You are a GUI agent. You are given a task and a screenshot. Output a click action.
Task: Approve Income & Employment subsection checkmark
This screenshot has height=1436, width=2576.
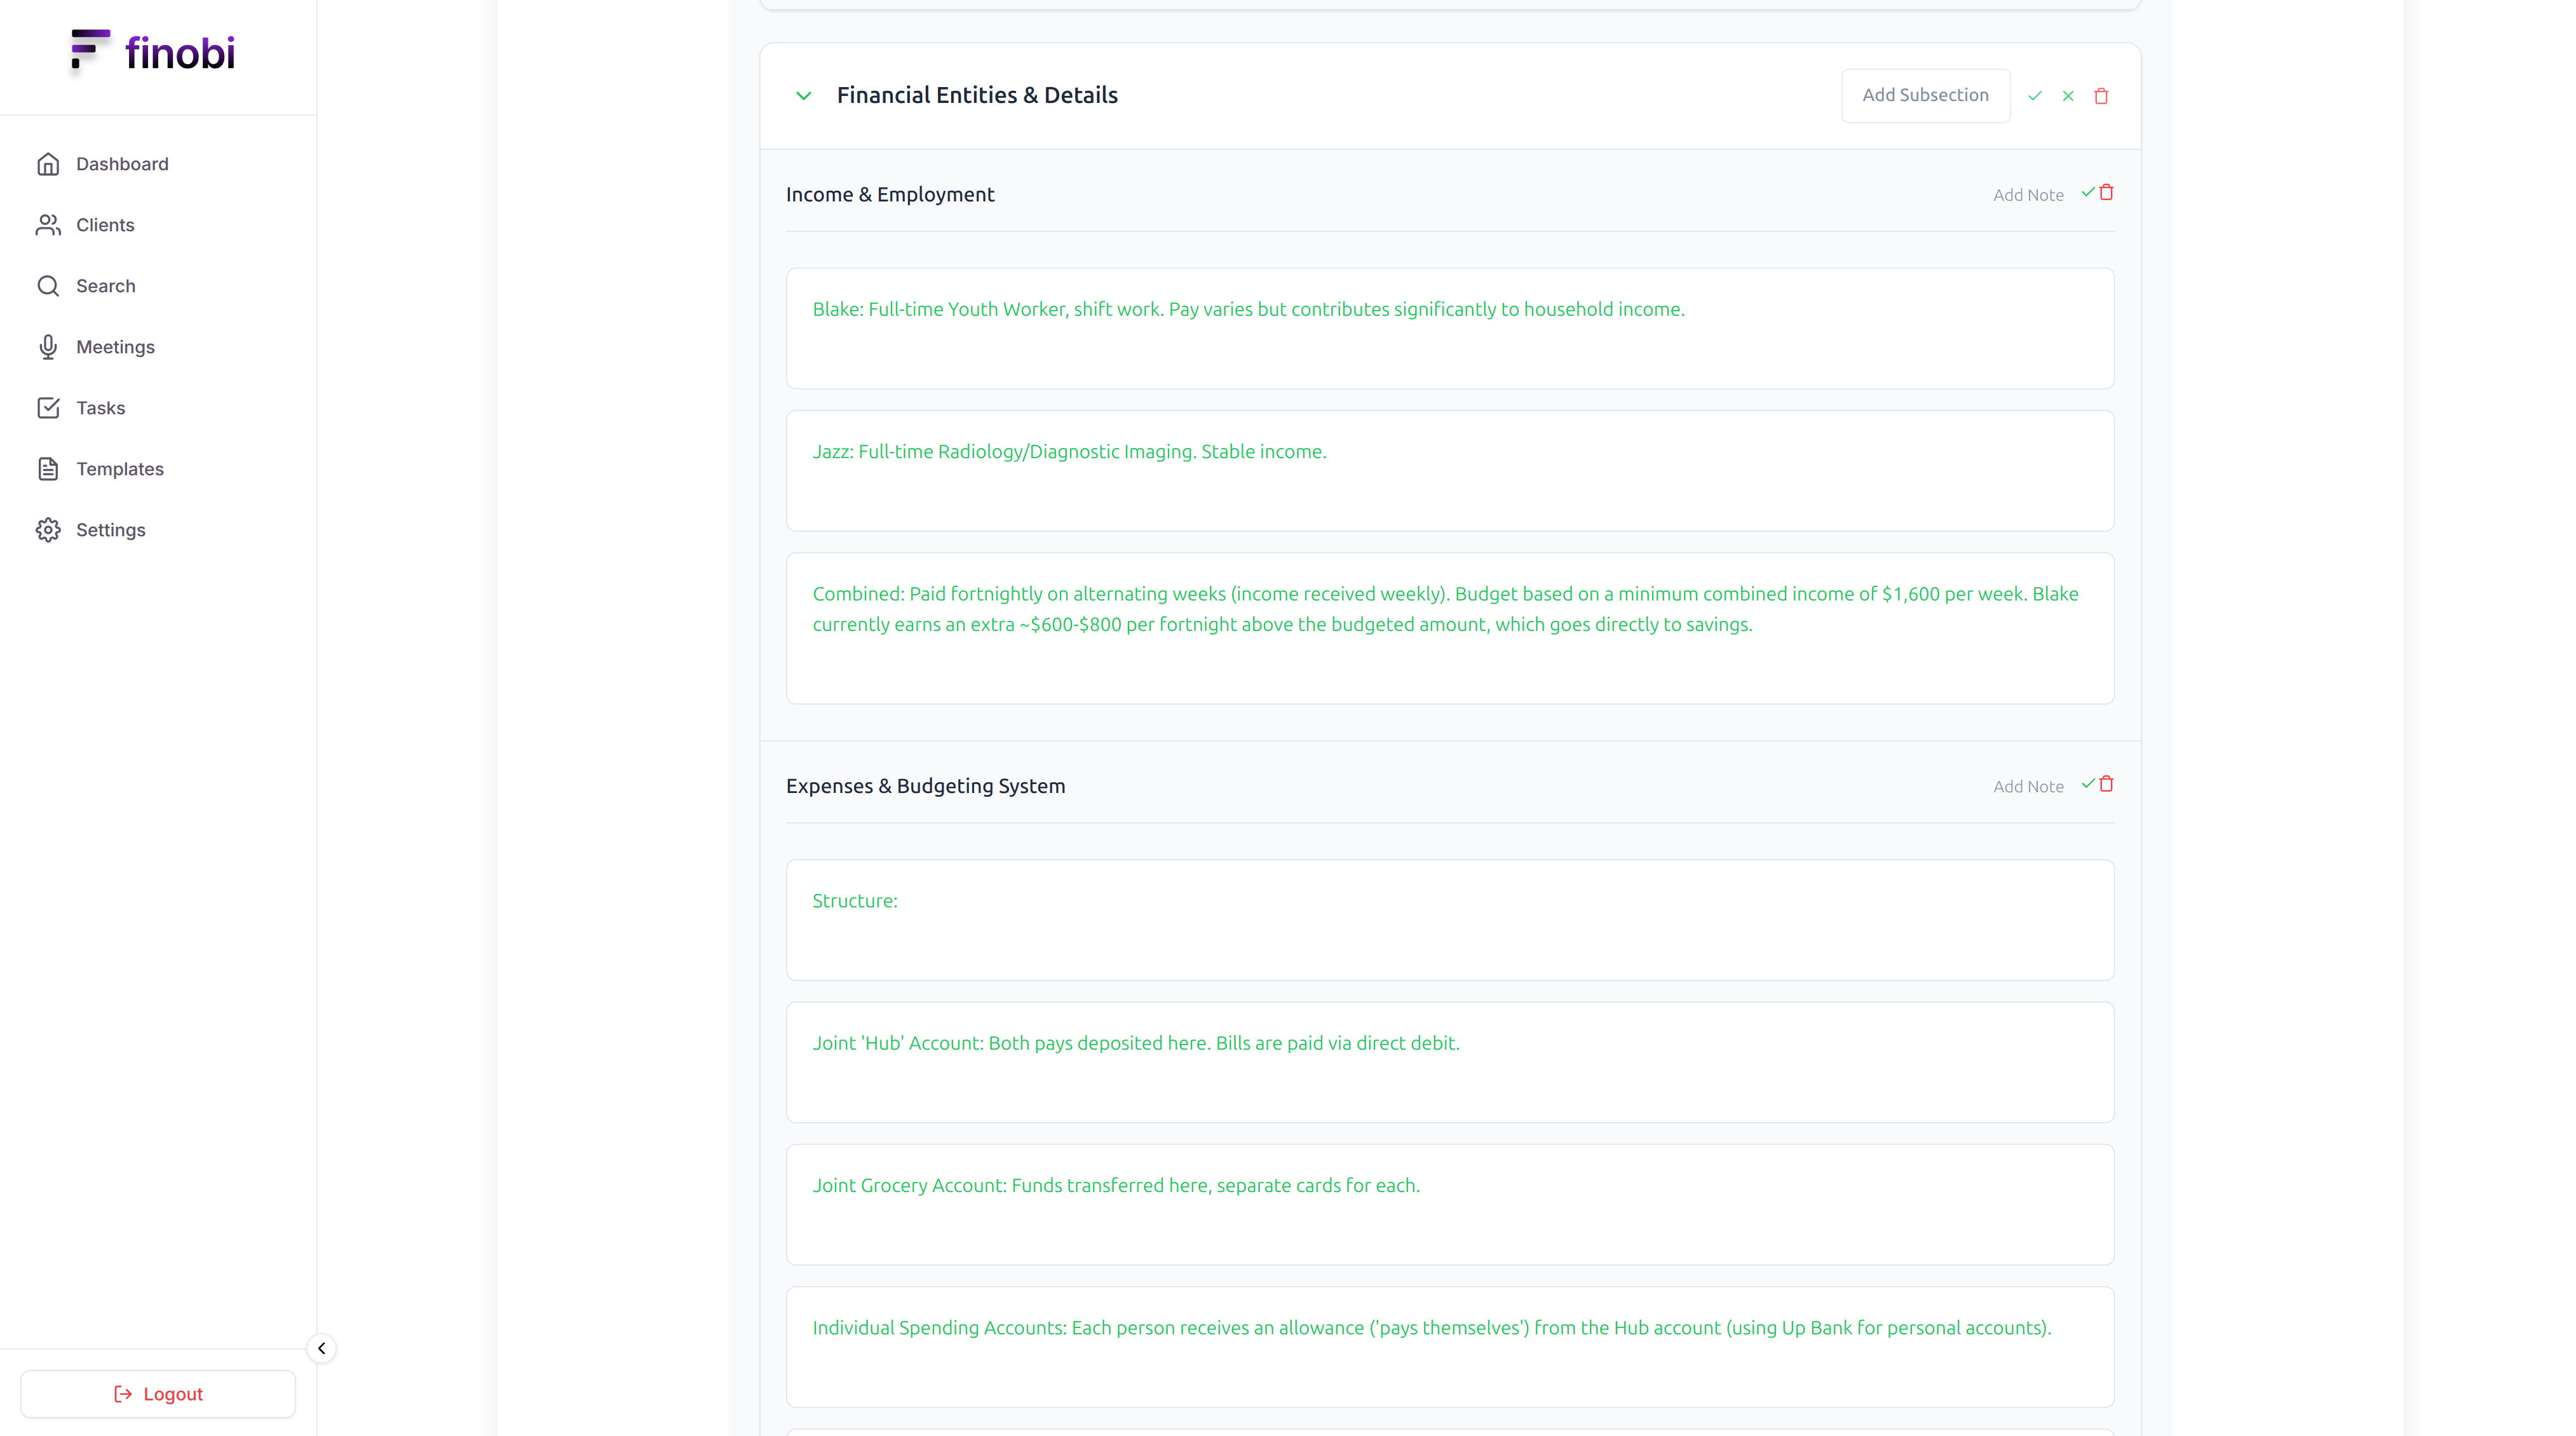pos(2088,192)
